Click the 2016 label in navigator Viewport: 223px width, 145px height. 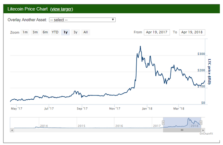119,126
